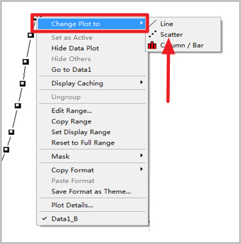This screenshot has width=241, height=244.
Task: Open the Display Caching submenu arrow
Action: coord(142,82)
